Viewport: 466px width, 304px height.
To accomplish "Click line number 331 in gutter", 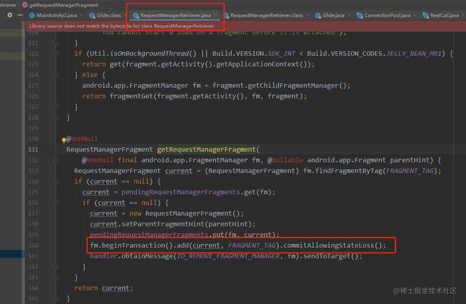I will coord(33,150).
